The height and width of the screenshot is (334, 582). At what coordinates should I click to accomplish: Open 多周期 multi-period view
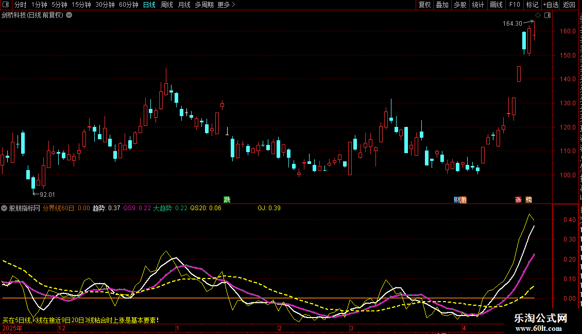(204, 5)
